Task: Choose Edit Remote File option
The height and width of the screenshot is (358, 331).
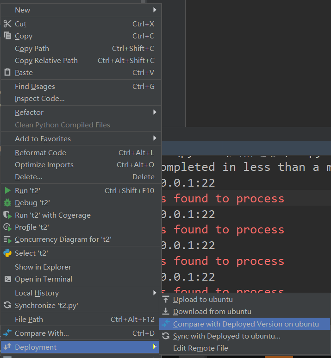Action: tap(200, 348)
